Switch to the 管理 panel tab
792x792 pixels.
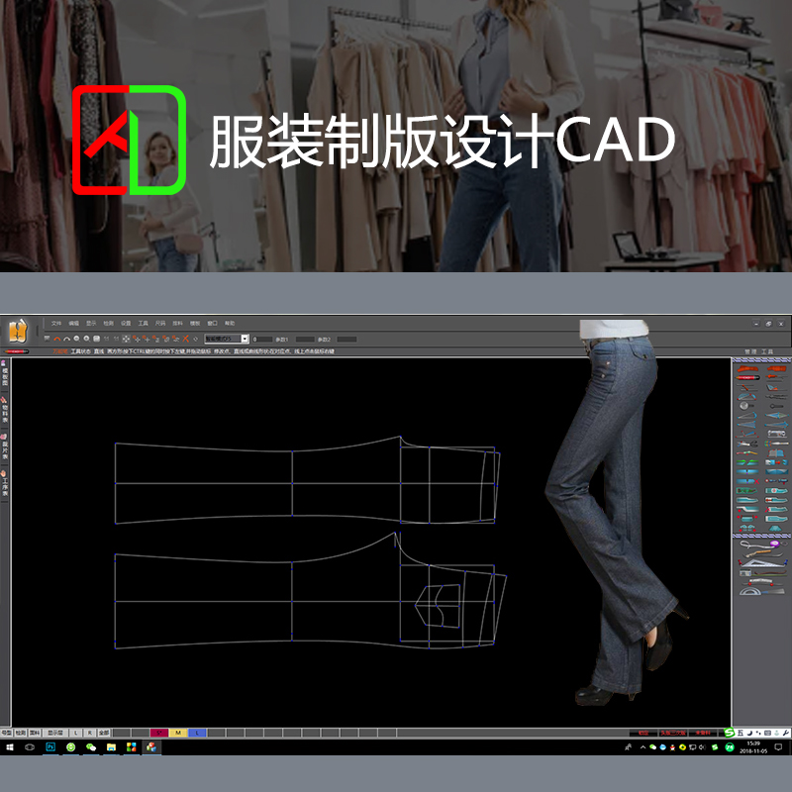(x=750, y=351)
